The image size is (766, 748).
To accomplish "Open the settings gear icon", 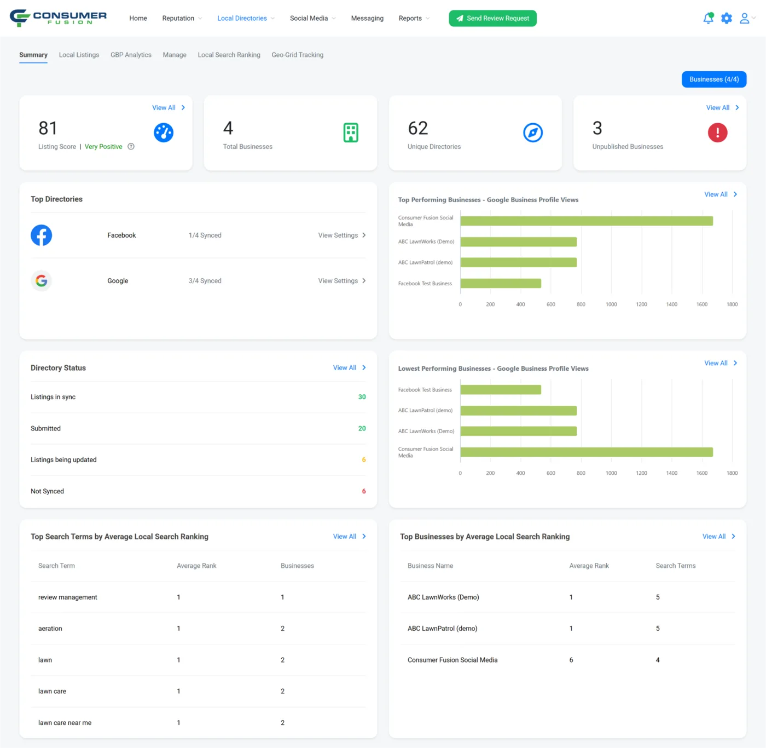I will (x=727, y=18).
